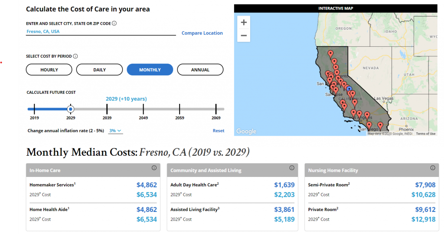
Task: Click Compare Location link
Action: point(202,33)
